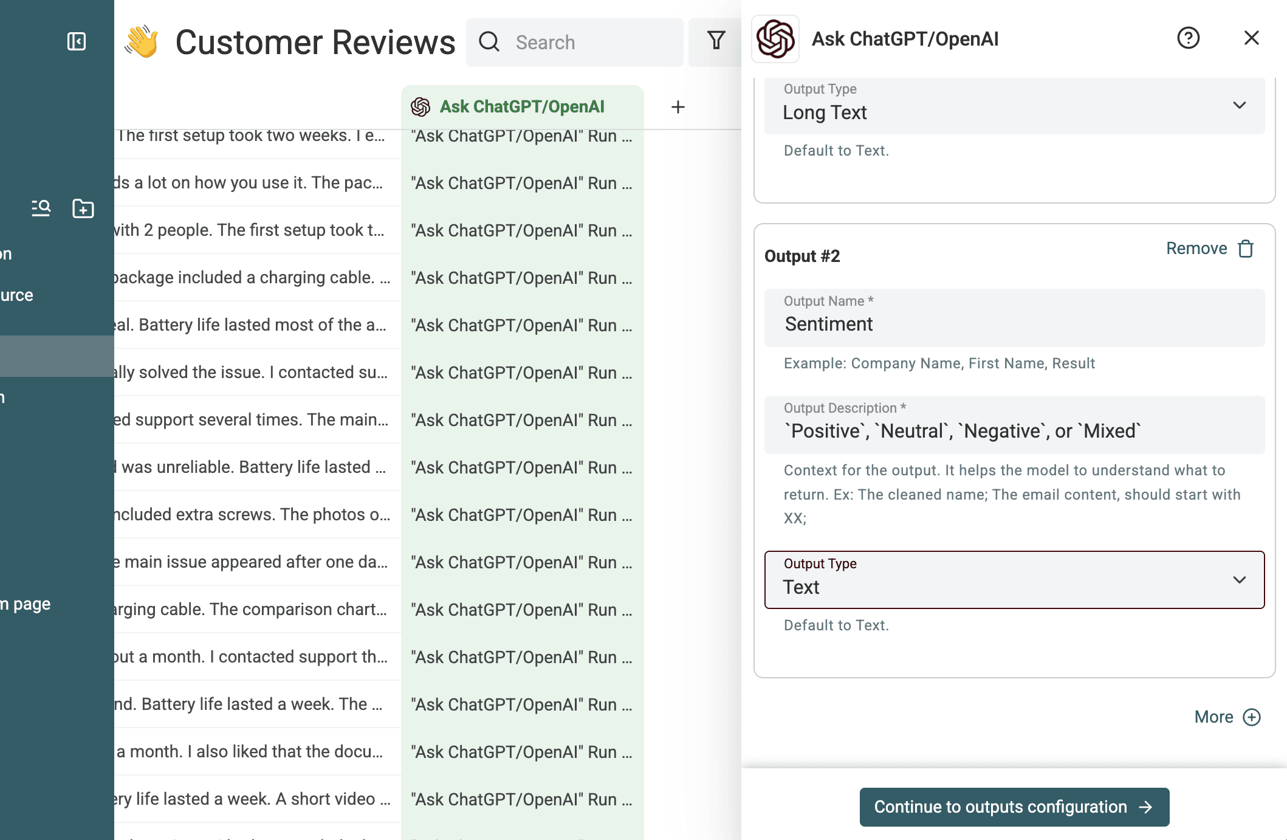The image size is (1287, 840).
Task: Select row 'ally solved the issue. I contacted su...'
Action: (258, 372)
